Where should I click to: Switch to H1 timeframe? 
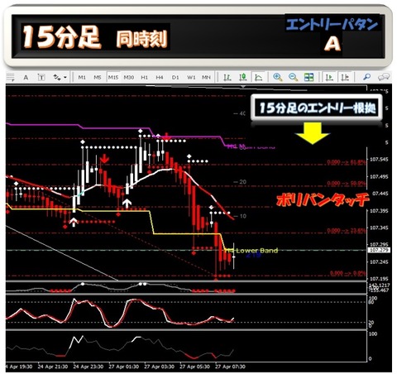click(x=144, y=78)
